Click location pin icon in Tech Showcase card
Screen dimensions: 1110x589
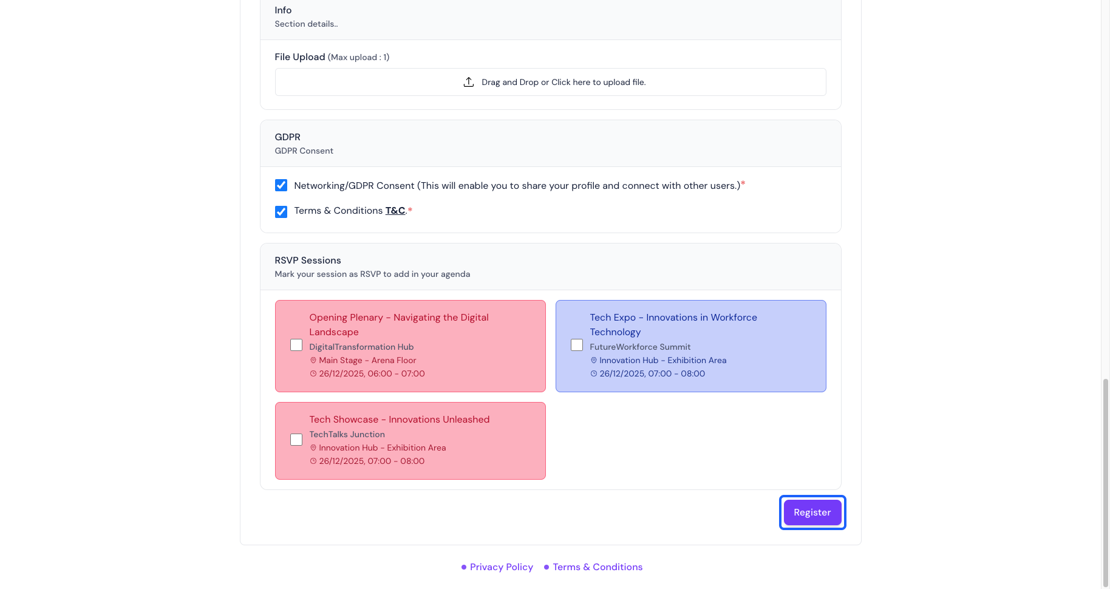point(313,448)
